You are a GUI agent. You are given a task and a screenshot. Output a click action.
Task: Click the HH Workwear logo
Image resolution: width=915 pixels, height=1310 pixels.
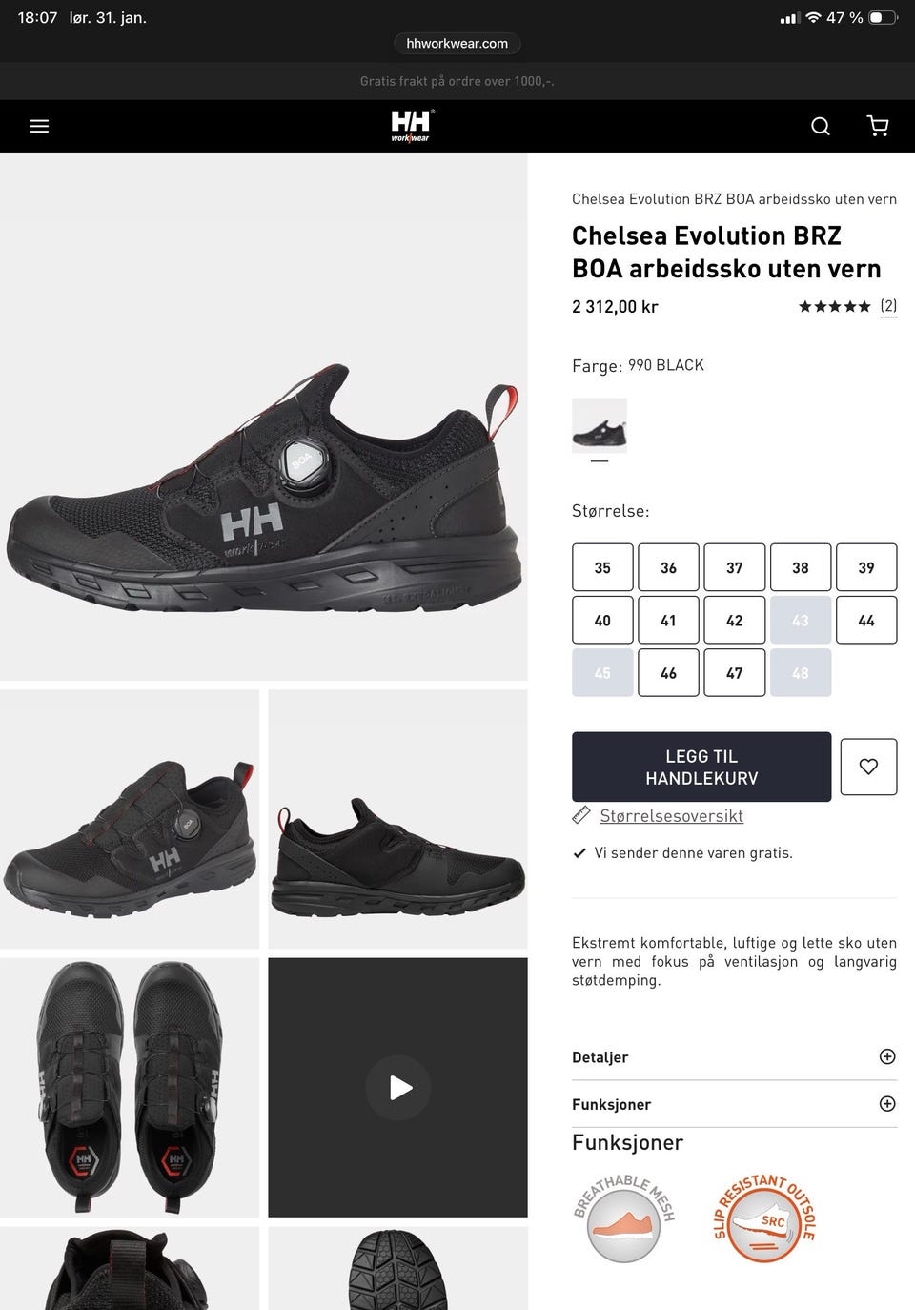(412, 126)
